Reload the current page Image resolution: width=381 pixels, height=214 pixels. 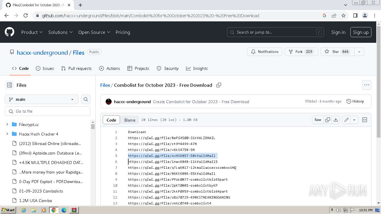point(26,15)
